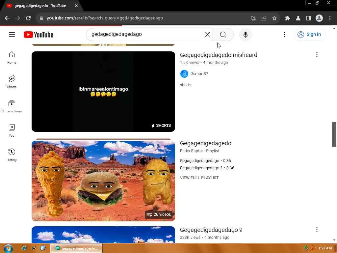Screen dimensions: 337x253
Task: Open the Chrome profile avatar
Action: [319, 18]
